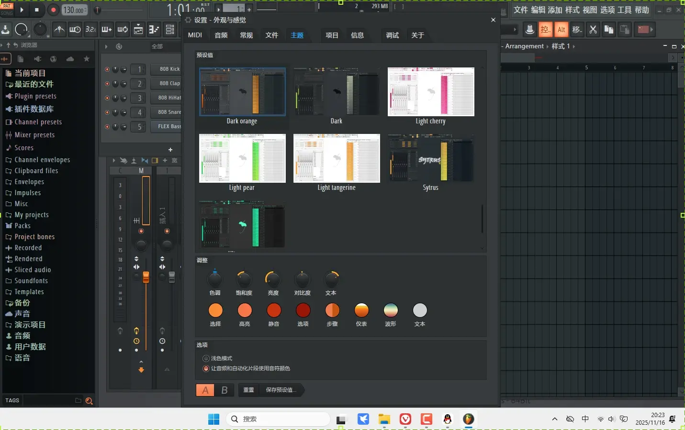685x430 pixels.
Task: Select the speaker icon in browser tabs
Action: (37, 59)
